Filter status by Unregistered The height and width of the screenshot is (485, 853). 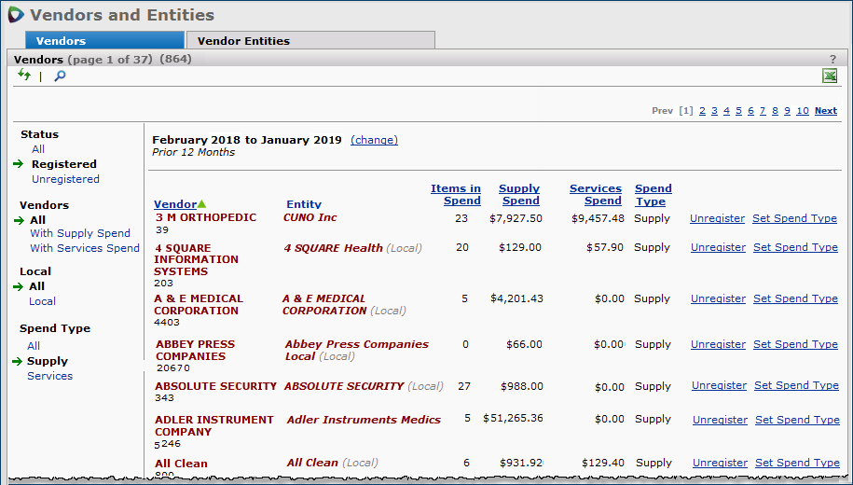tap(65, 179)
